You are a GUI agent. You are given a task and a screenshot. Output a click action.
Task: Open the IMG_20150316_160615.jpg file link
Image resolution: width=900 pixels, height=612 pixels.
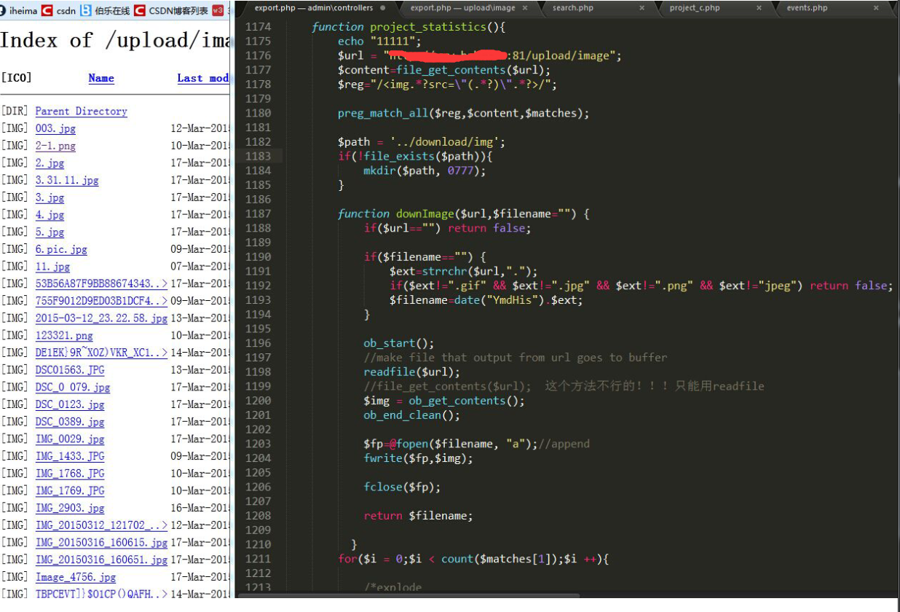pyautogui.click(x=101, y=543)
